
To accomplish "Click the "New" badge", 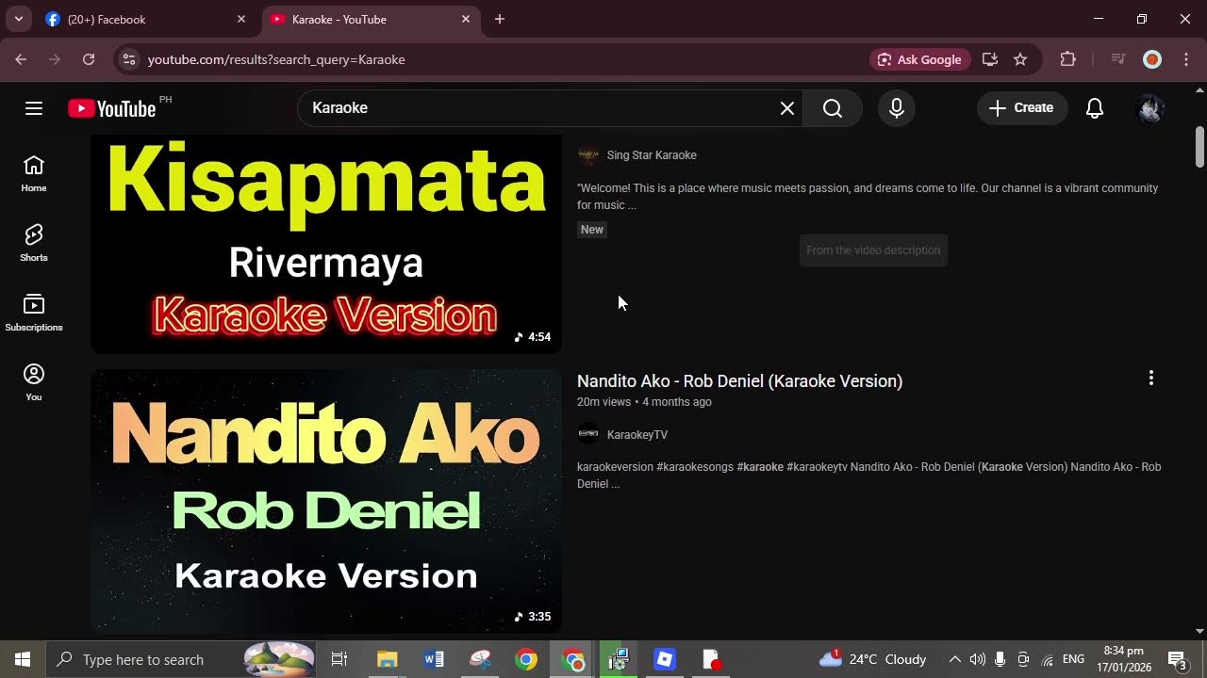I will point(592,230).
